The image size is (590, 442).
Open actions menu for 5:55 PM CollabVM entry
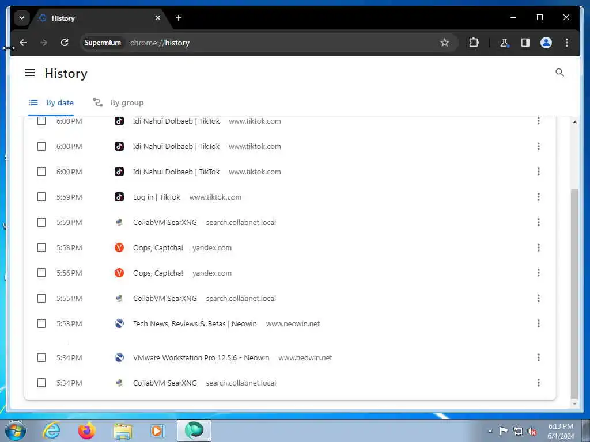[539, 298]
